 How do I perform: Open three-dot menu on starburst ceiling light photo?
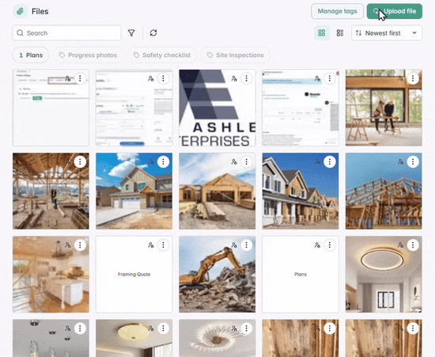tap(246, 329)
